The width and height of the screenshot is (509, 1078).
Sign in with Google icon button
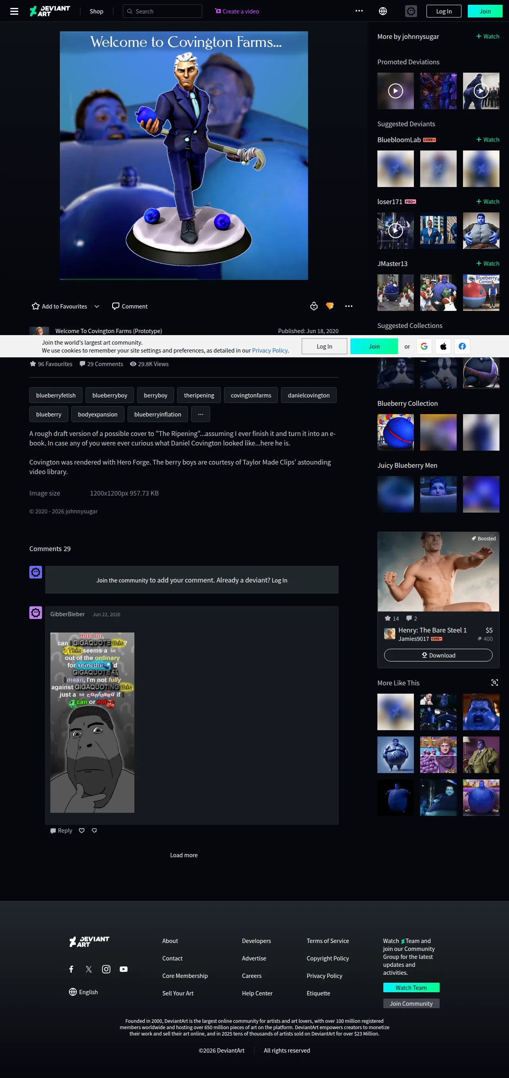coord(424,346)
